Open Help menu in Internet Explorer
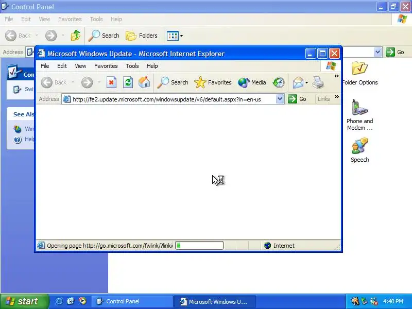This screenshot has height=309, width=412. click(152, 66)
